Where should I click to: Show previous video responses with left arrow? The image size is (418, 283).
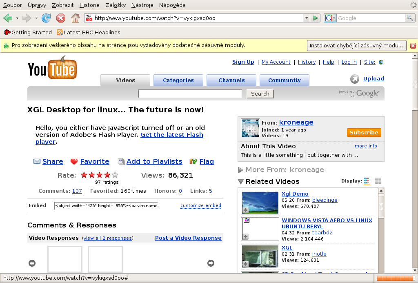(x=32, y=263)
